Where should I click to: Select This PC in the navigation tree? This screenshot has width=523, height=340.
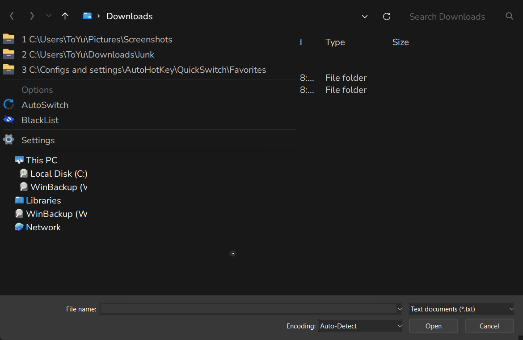click(x=42, y=160)
